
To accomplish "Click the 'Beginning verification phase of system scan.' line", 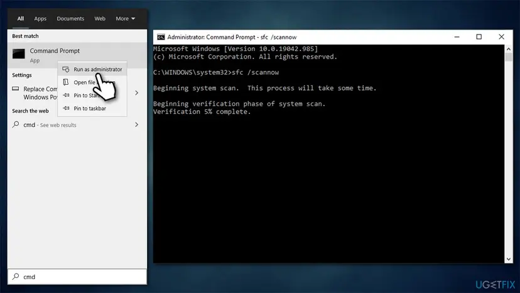I will (239, 104).
